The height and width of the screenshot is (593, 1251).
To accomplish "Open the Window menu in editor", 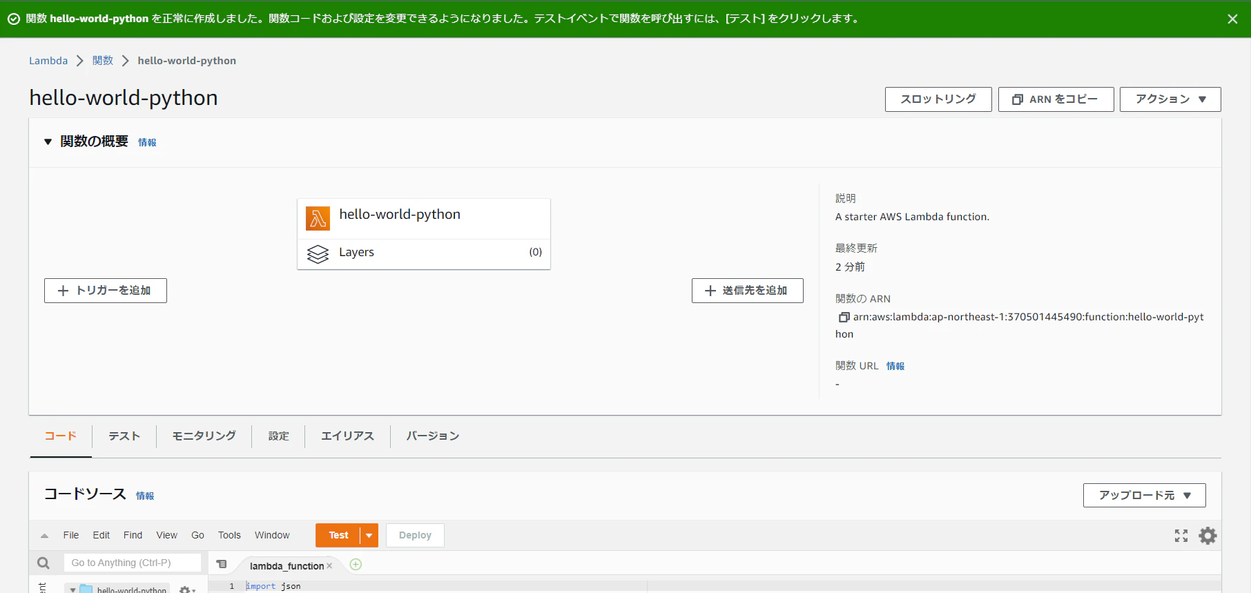I will 272,535.
